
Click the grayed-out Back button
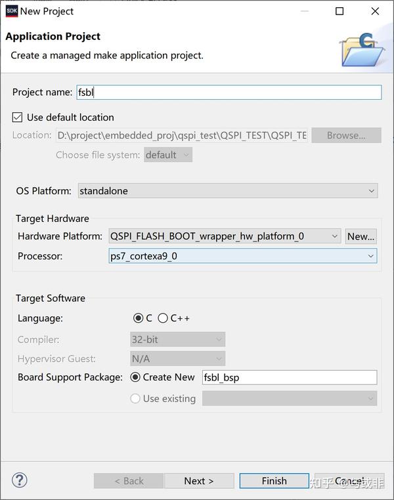point(129,481)
